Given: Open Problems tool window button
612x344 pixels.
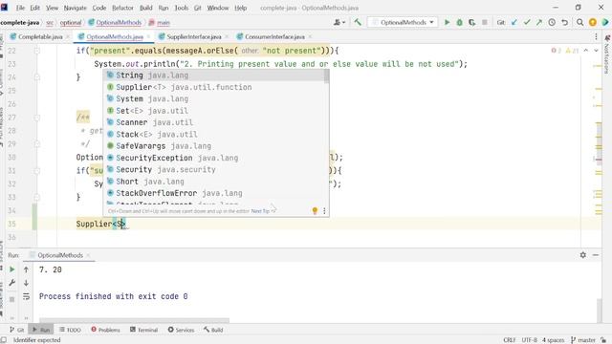Looking at the screenshot, I should click(105, 330).
